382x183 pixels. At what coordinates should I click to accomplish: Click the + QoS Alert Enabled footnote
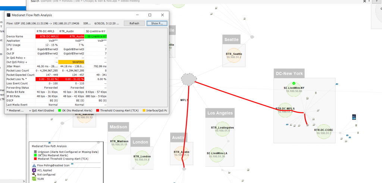pyautogui.click(x=41, y=110)
